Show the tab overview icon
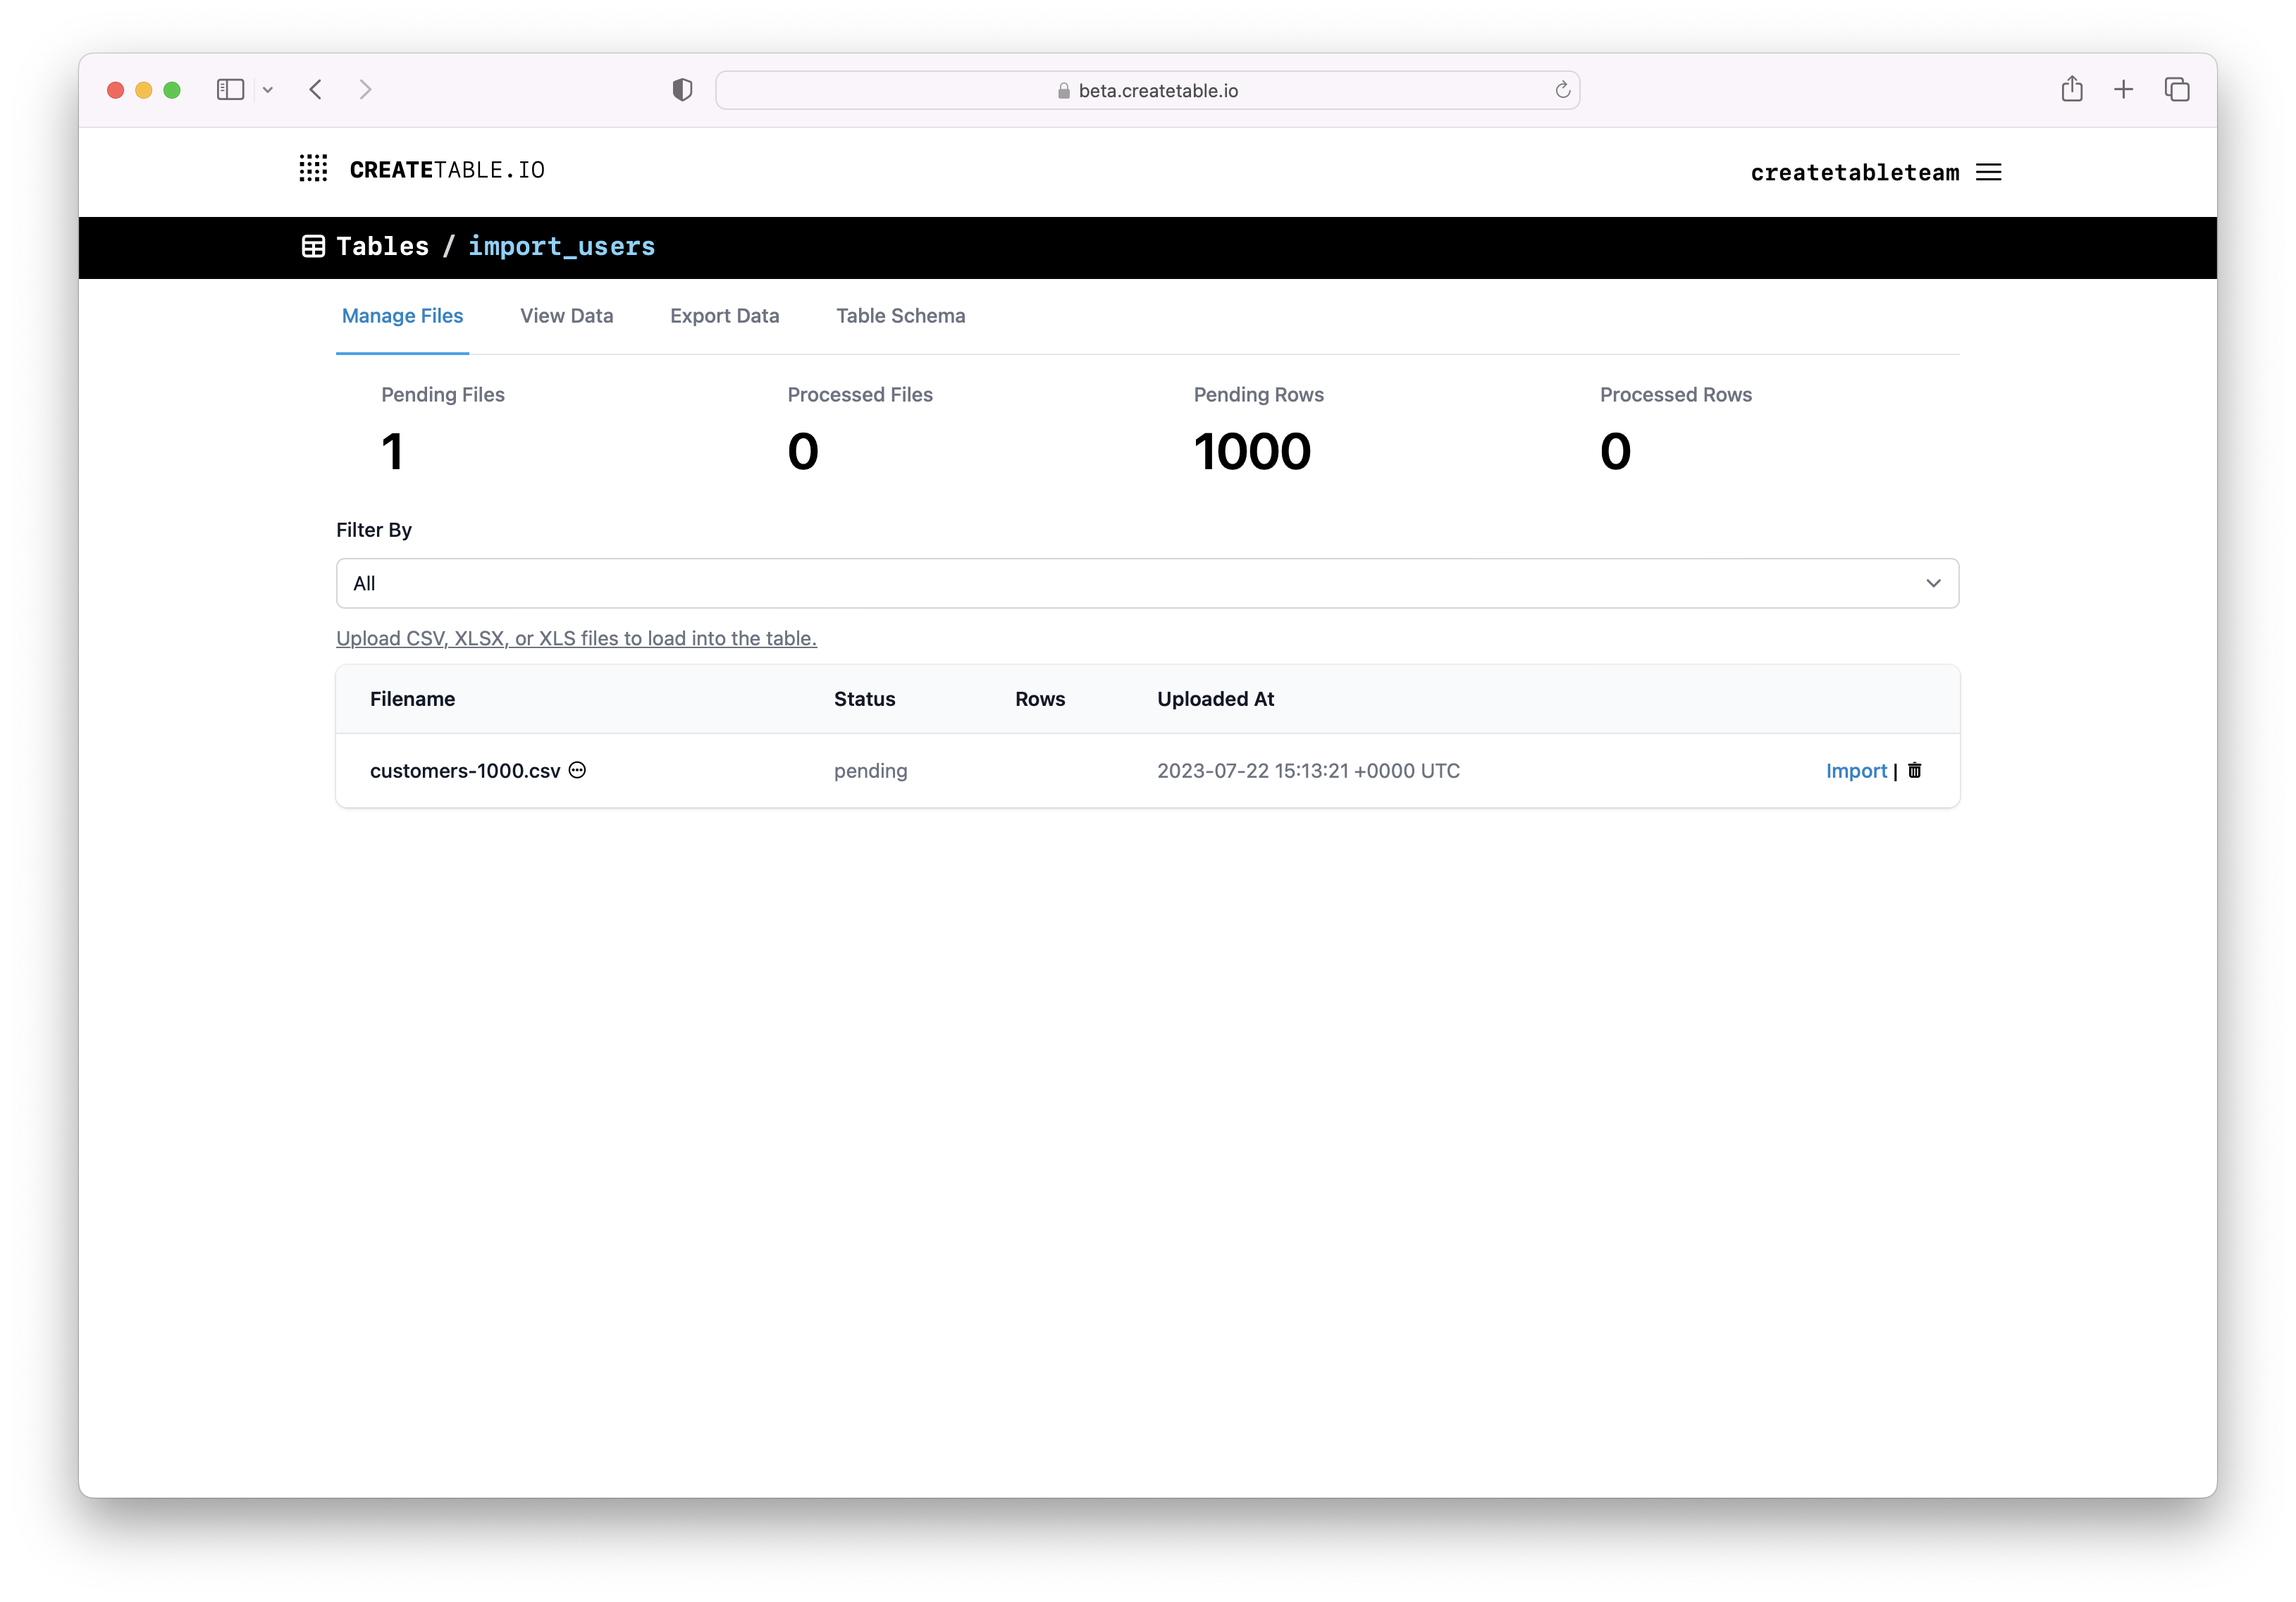2296x1602 pixels. 2177,90
